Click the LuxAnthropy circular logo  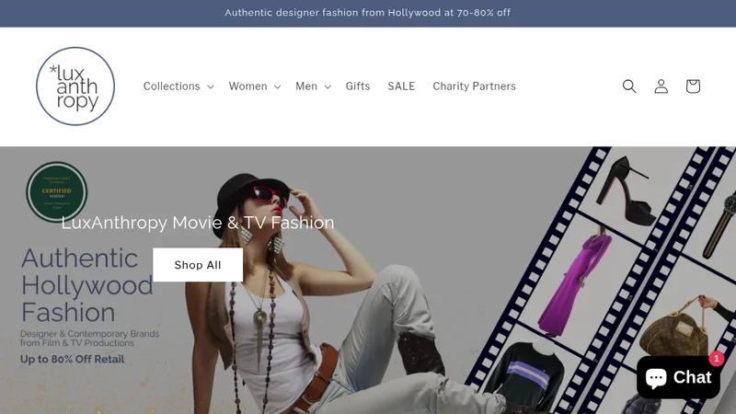pyautogui.click(x=75, y=86)
